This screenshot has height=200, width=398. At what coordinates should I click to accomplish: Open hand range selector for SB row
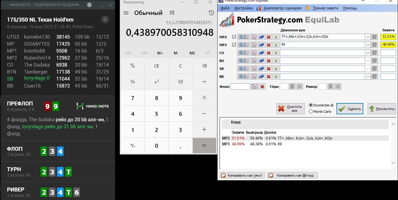[x=243, y=68]
